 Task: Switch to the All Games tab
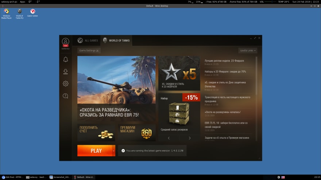88,40
